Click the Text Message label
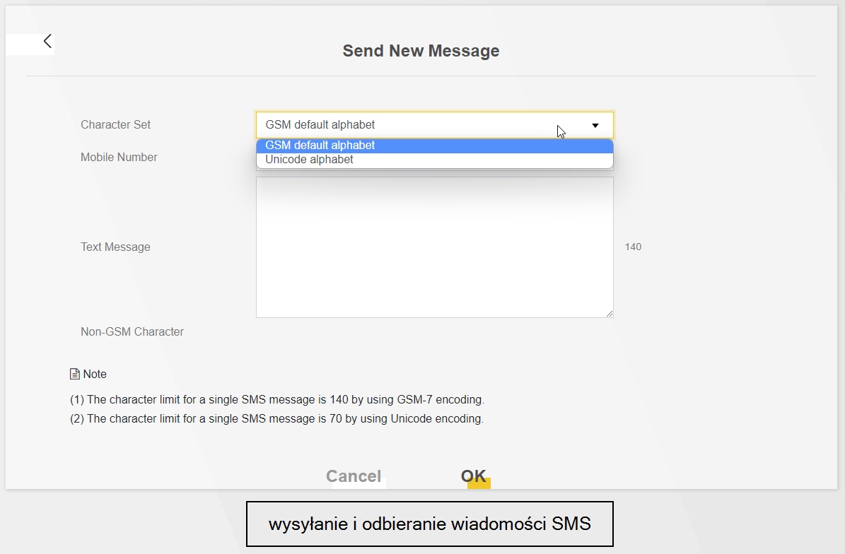Image resolution: width=845 pixels, height=554 pixels. tap(115, 247)
